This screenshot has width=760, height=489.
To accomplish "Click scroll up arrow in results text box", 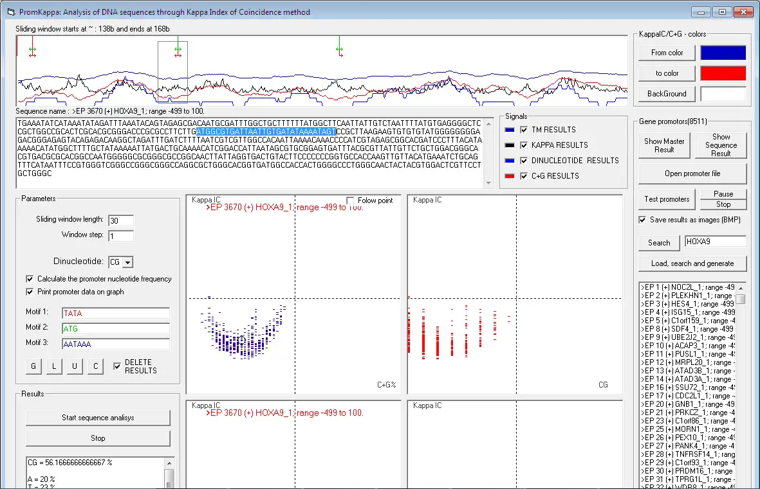I will (169, 463).
